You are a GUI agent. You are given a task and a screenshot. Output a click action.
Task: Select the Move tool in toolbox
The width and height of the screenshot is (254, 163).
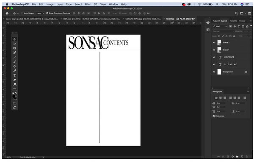(14, 39)
